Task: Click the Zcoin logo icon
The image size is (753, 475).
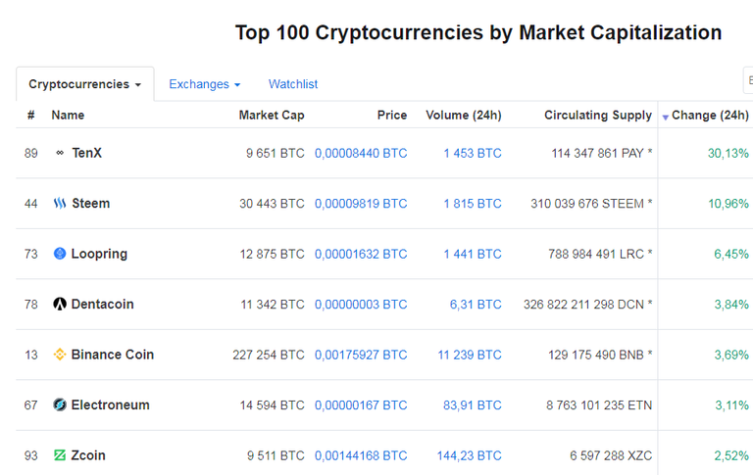Action: pos(60,455)
